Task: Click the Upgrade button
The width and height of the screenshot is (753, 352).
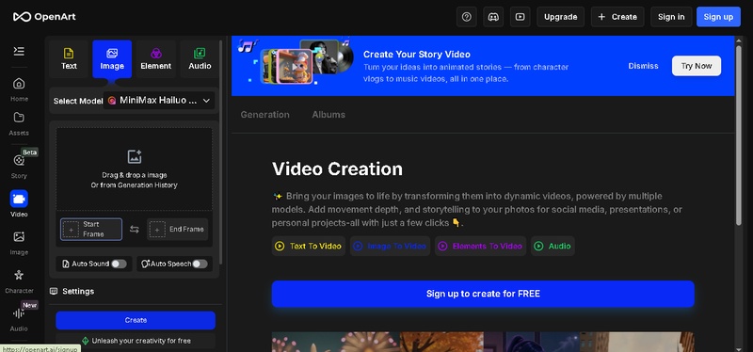Action: 560,17
